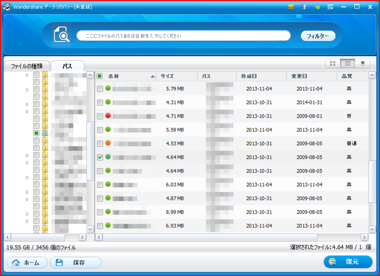Click the folder tree scroll-up arrow

90,75
